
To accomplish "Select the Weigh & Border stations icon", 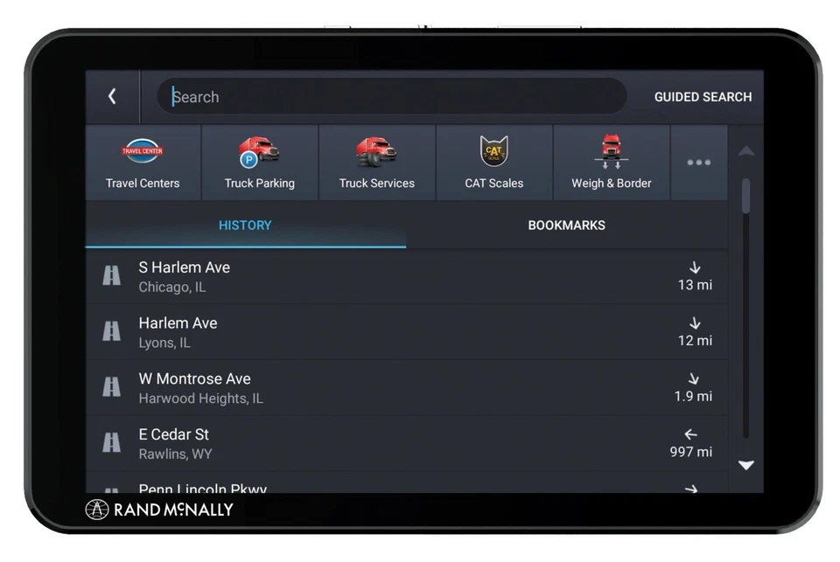I will pos(611,162).
